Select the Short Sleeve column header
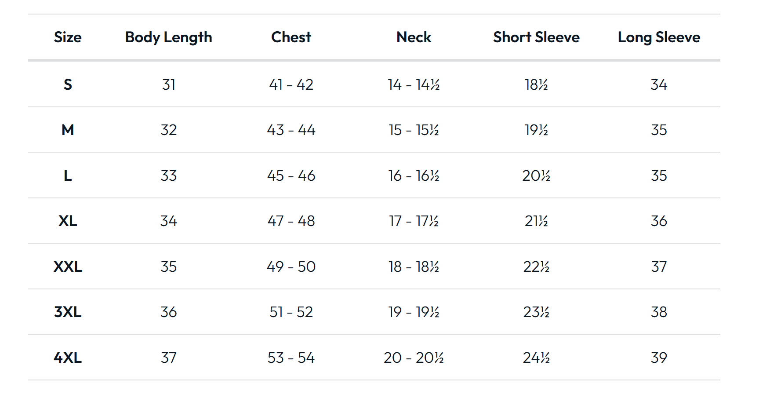The image size is (770, 409). [536, 37]
